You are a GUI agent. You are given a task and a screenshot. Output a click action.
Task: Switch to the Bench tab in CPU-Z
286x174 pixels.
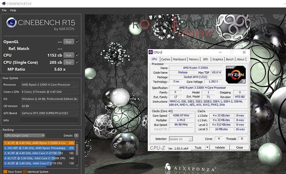click(x=230, y=59)
